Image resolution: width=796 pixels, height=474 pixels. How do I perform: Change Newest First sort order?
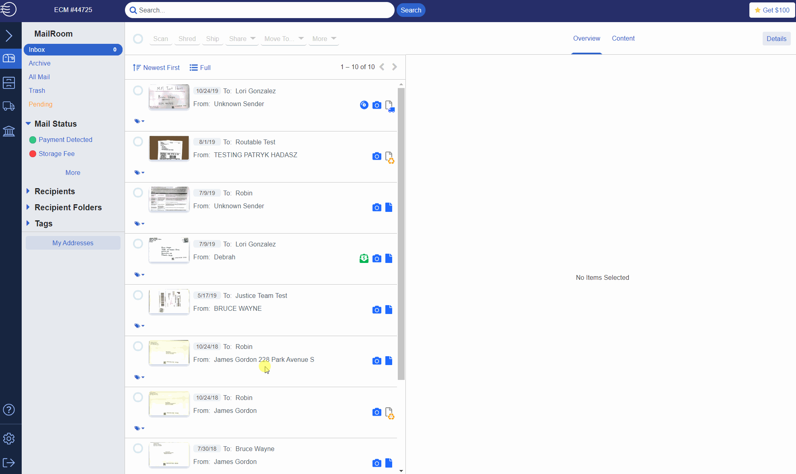(156, 68)
